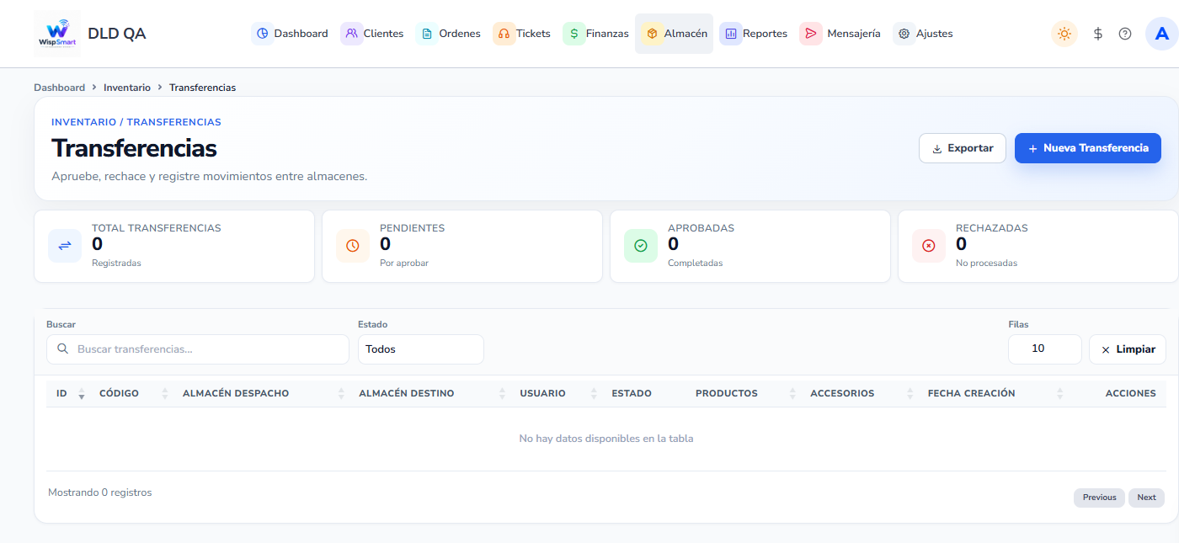Go to Previous page
The height and width of the screenshot is (543, 1179).
1099,498
